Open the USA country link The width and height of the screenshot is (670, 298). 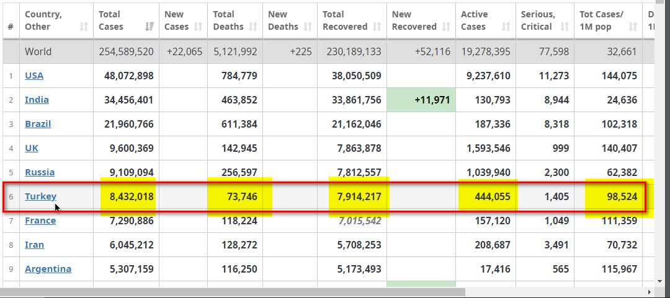click(x=34, y=76)
